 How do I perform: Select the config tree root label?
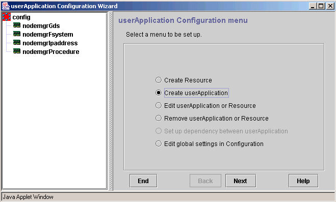click(21, 17)
